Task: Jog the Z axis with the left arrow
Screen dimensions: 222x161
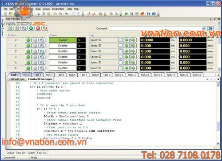Action: tap(127, 51)
